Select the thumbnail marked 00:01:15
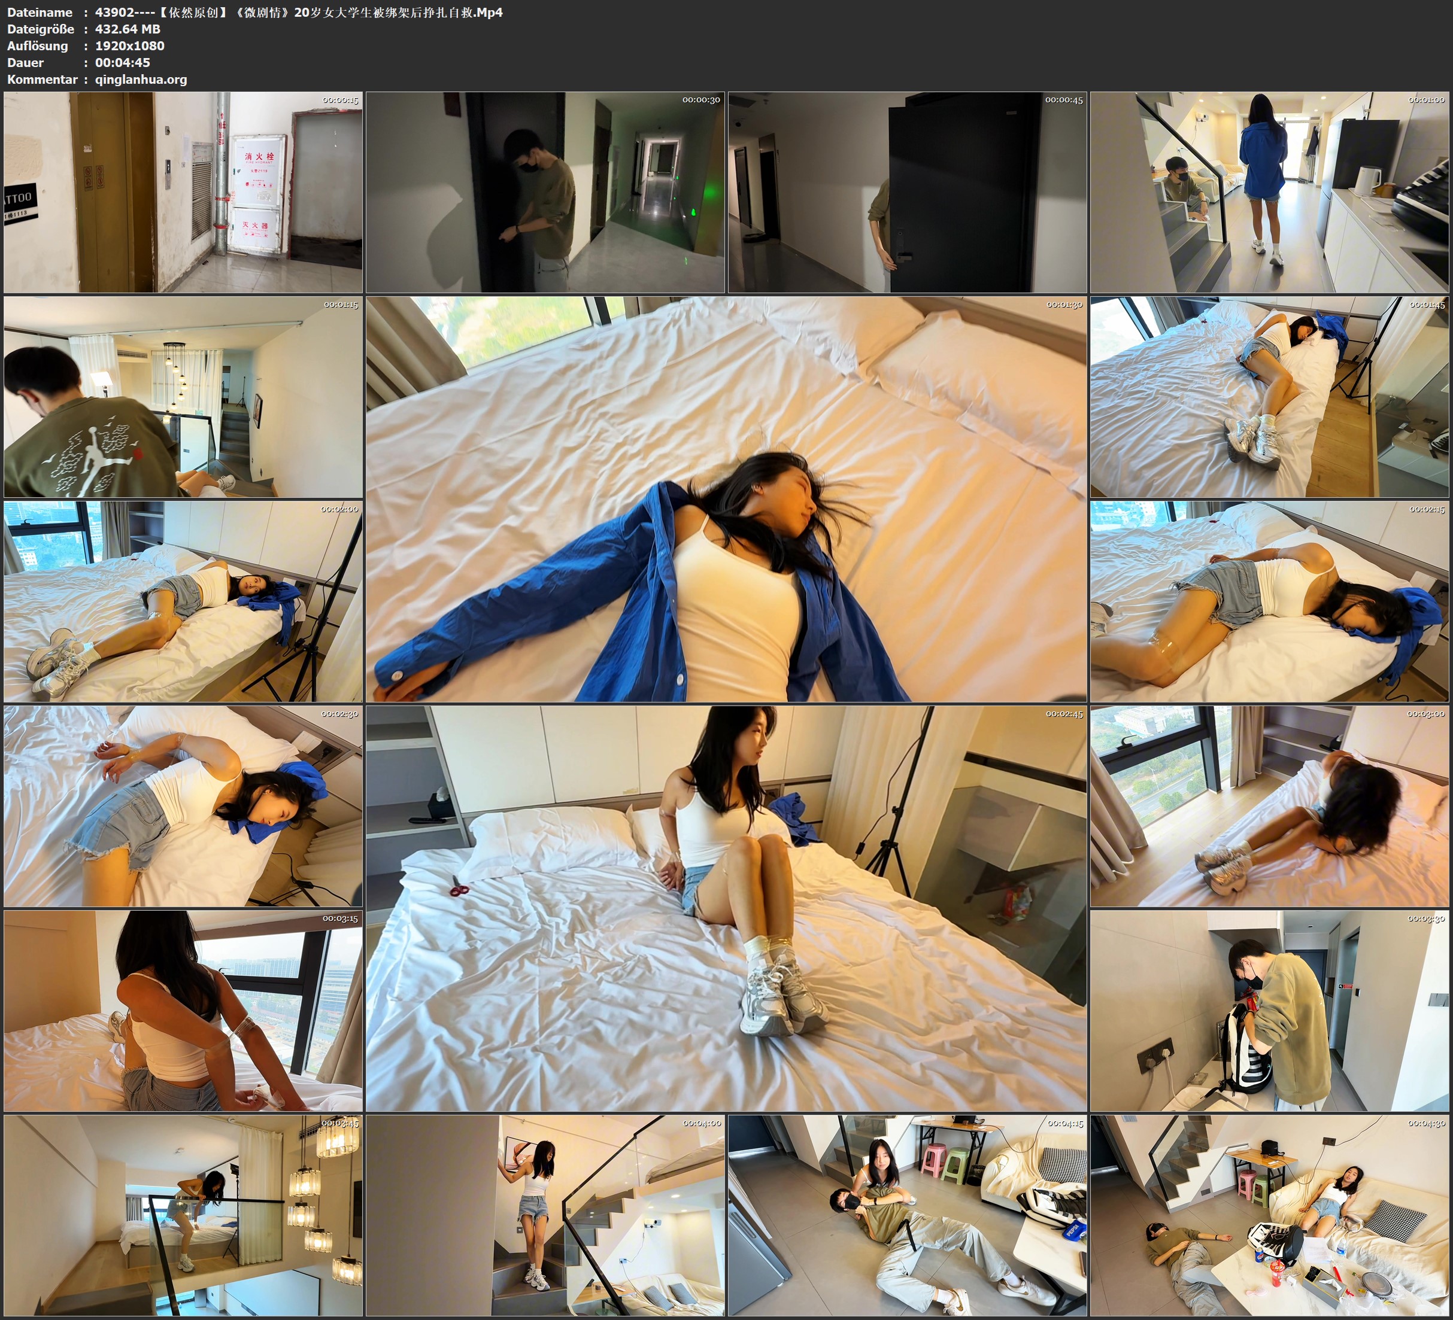Viewport: 1453px width, 1320px height. tap(183, 396)
